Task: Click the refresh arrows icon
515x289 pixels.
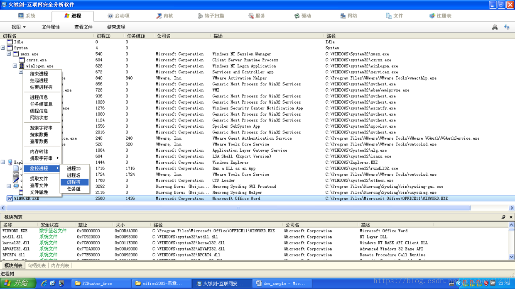Action: (507, 27)
